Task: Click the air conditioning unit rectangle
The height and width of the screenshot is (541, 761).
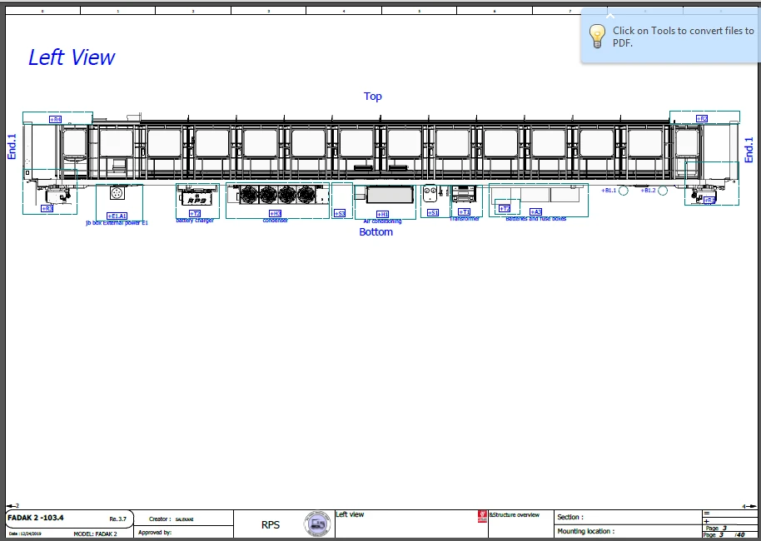Action: click(x=390, y=194)
